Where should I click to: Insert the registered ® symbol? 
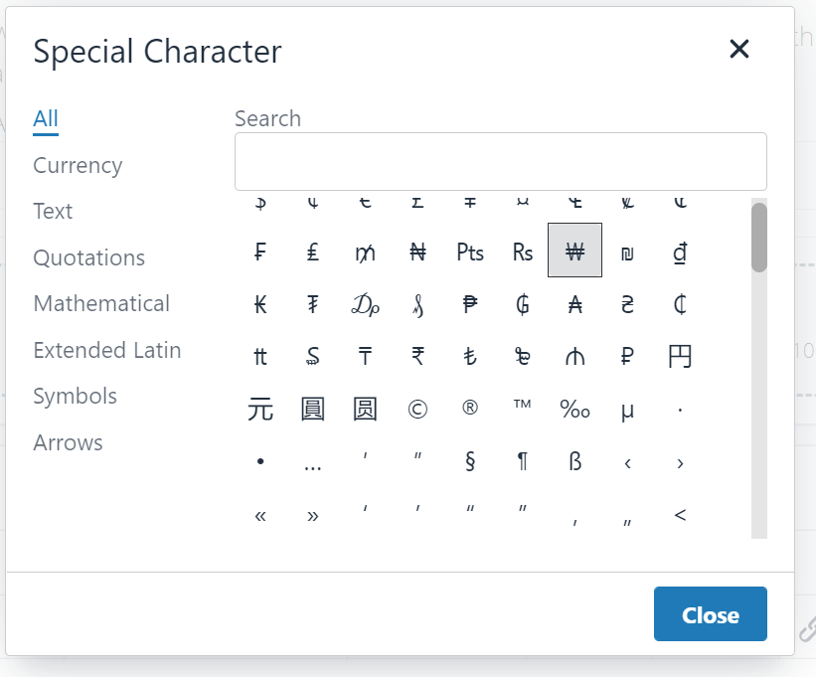click(x=470, y=410)
